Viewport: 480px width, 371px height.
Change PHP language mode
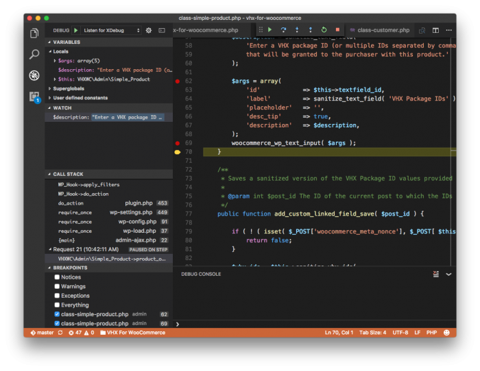(431, 333)
